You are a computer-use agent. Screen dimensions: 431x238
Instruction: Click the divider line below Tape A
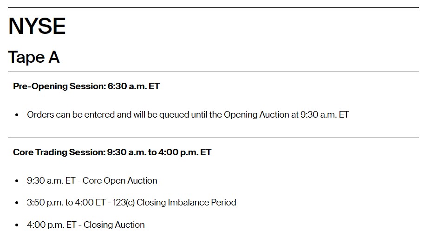pyautogui.click(x=213, y=71)
